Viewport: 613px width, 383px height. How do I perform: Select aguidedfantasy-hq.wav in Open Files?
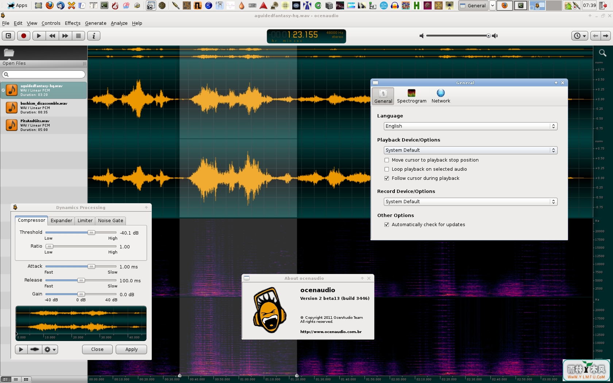click(44, 90)
